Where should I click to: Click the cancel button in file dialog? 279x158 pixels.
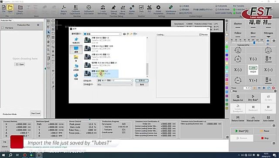click(142, 85)
